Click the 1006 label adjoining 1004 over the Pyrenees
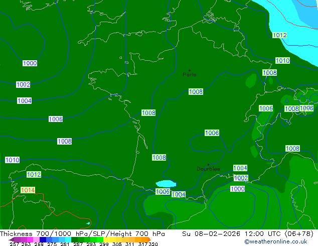 pos(163,191)
